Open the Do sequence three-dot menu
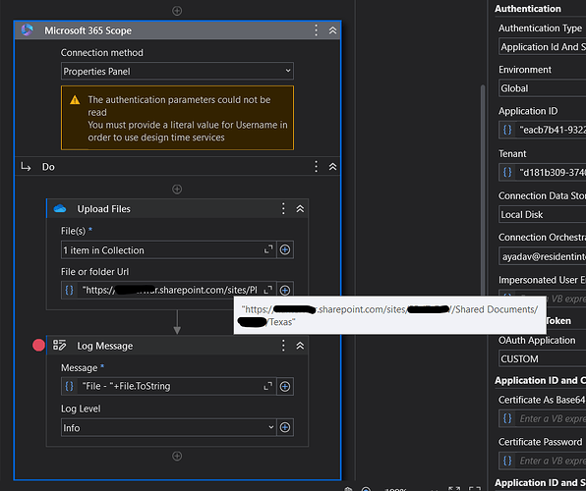Image resolution: width=586 pixels, height=491 pixels. [317, 167]
